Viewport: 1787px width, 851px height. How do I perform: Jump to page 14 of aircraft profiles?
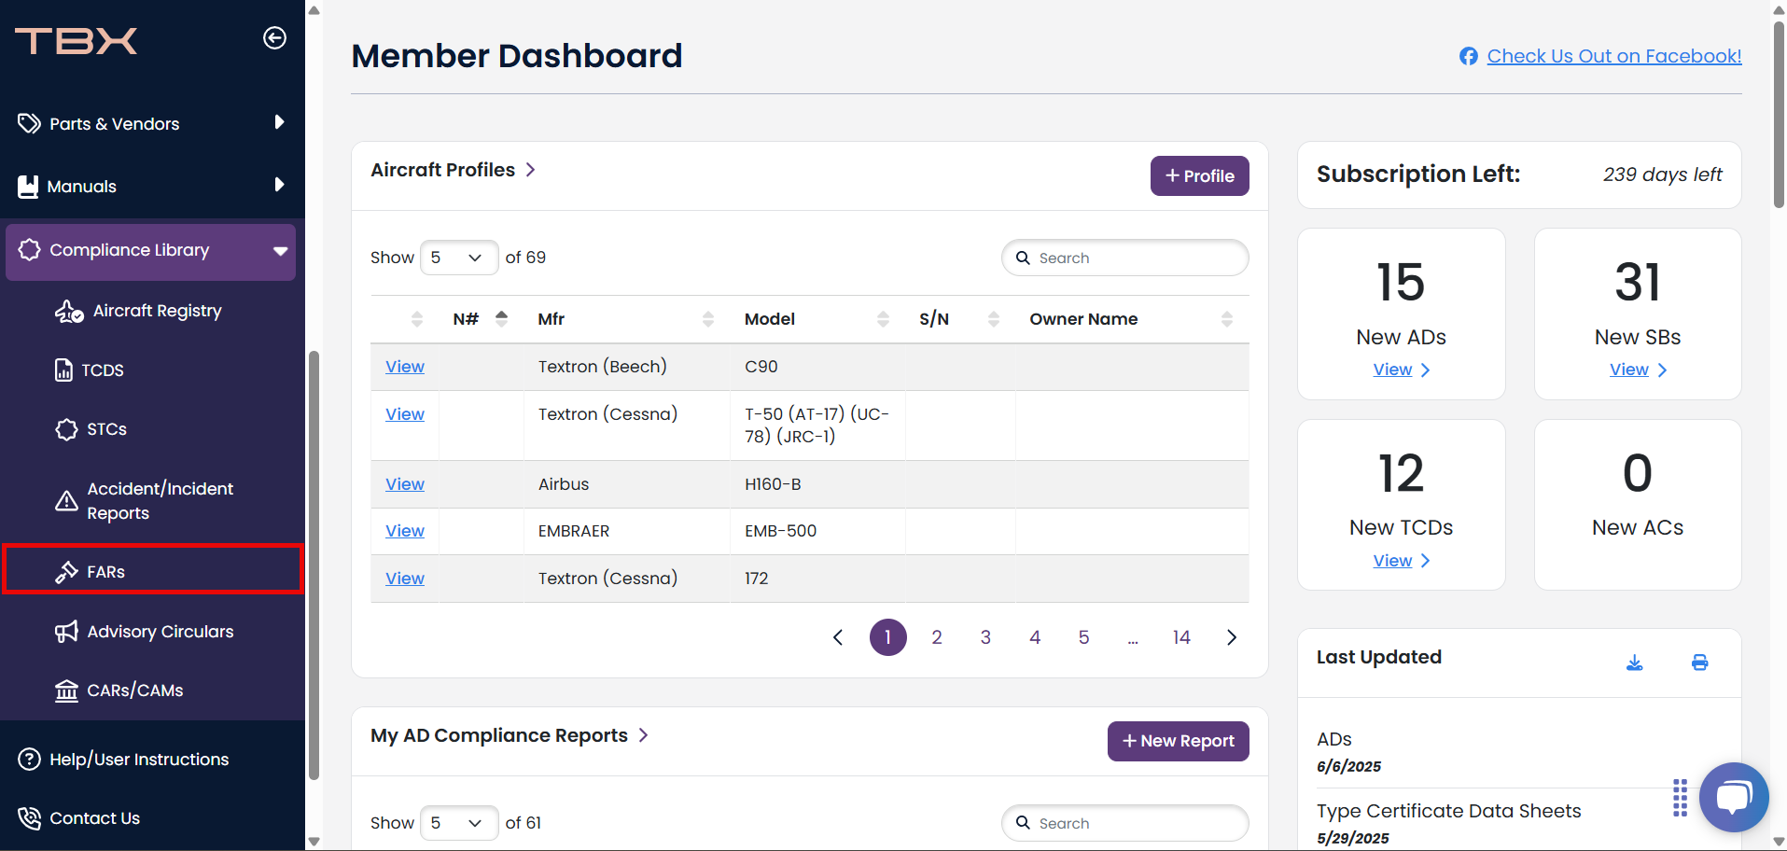tap(1181, 637)
